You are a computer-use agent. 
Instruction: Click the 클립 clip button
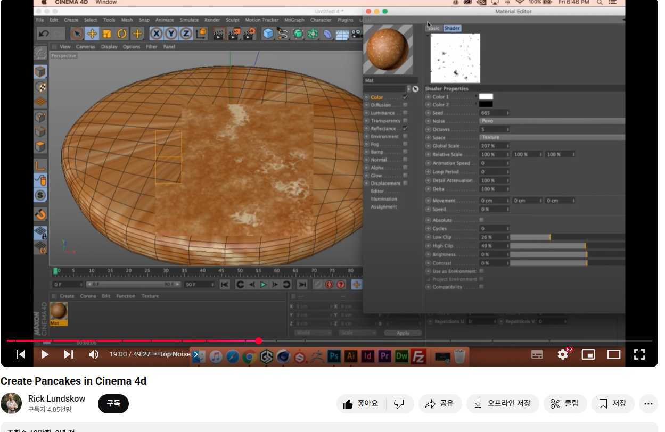tap(565, 404)
